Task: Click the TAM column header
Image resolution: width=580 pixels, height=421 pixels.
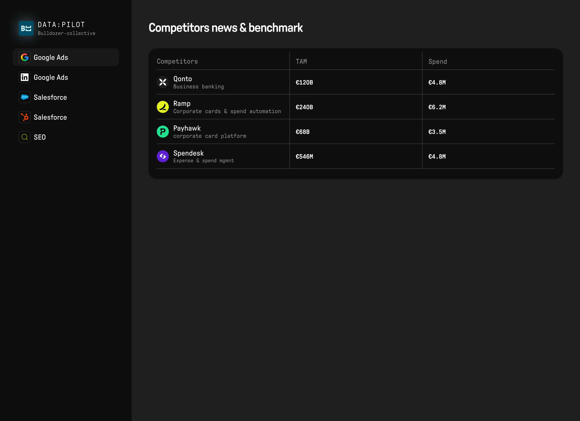Action: point(301,61)
